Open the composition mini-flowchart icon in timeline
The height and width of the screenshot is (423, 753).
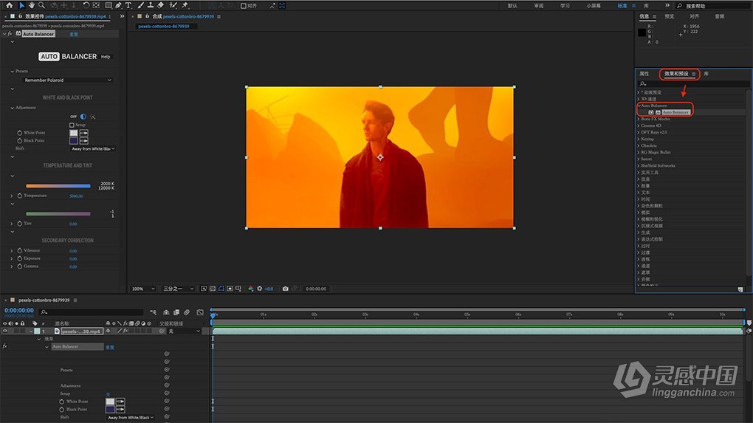click(154, 312)
